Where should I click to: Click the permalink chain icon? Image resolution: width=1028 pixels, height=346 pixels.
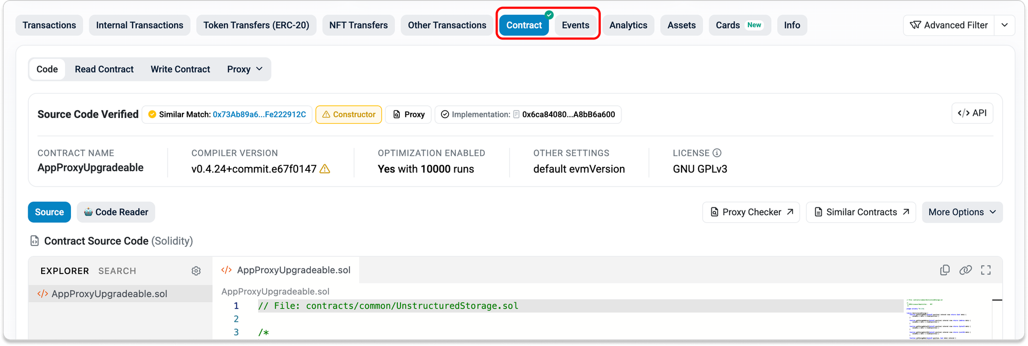click(x=965, y=270)
